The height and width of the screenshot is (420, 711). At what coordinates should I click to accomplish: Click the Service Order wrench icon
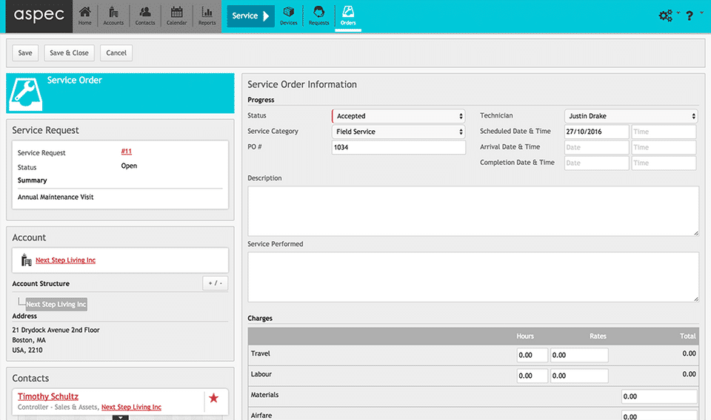pyautogui.click(x=26, y=94)
